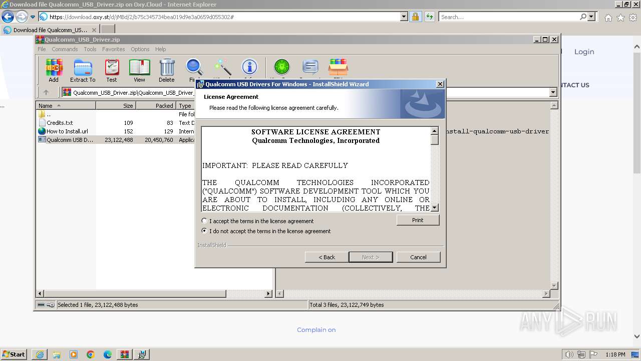Open the Help menu in WinRAR

[x=160, y=49]
